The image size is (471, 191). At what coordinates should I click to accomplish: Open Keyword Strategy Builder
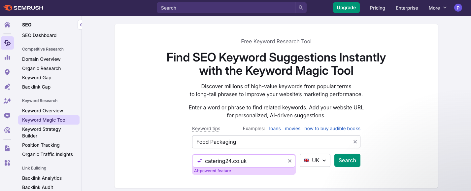tap(42, 133)
